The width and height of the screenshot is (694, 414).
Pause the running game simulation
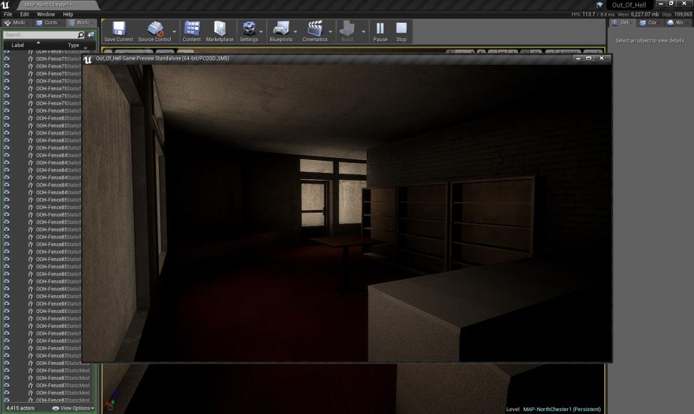point(380,31)
